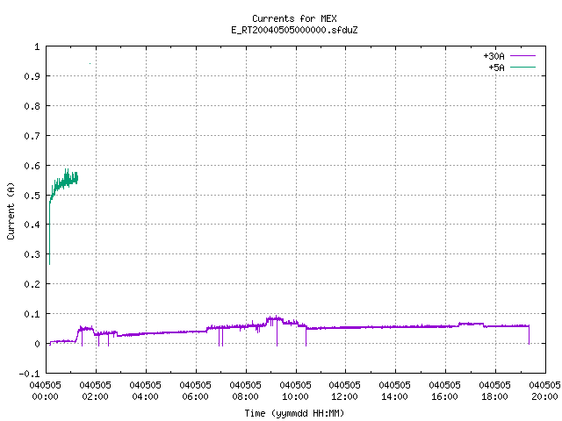
Task: Click y-axis tick value '0.4'
Action: coord(32,225)
